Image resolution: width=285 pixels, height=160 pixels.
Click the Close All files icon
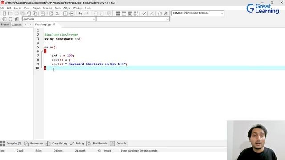(x=35, y=13)
